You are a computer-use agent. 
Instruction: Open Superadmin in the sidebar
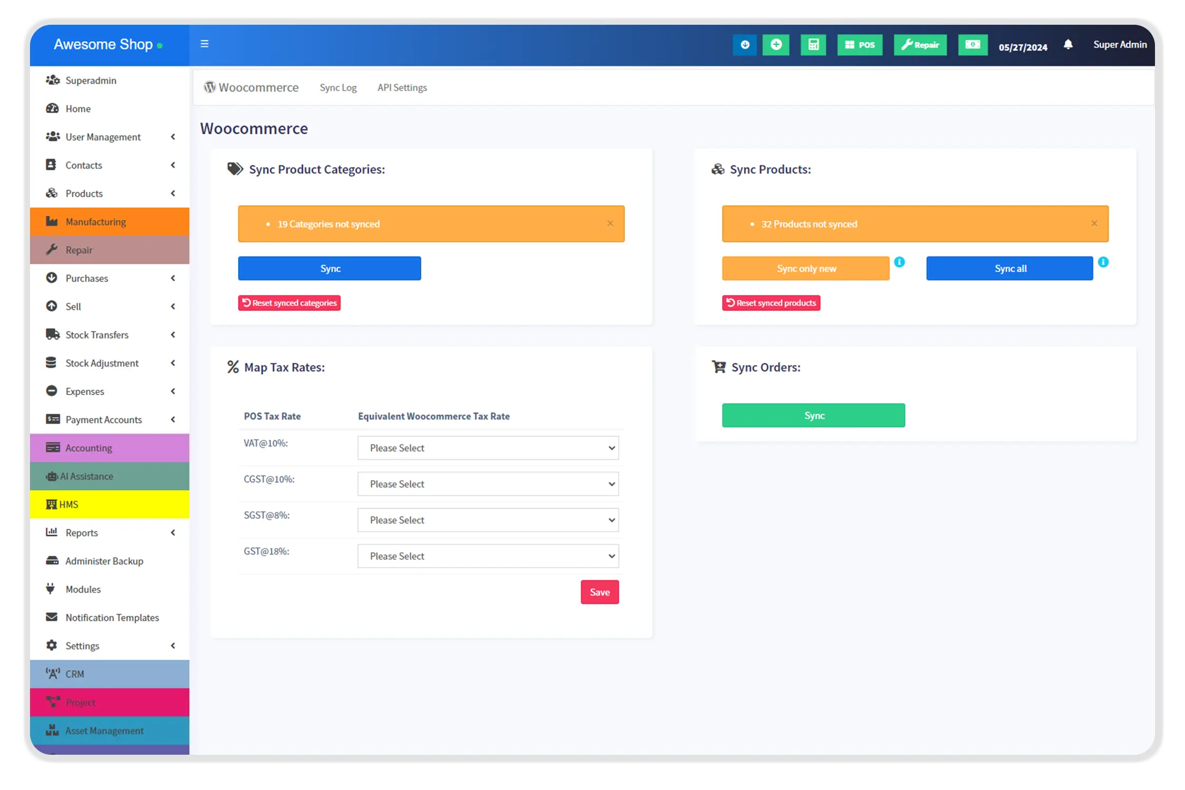[x=110, y=80]
